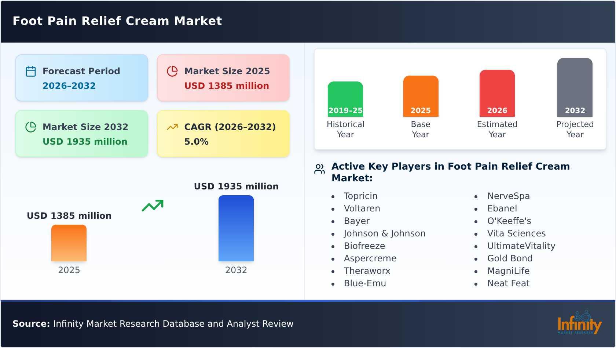Click the Source line in the footer
The width and height of the screenshot is (616, 348).
pyautogui.click(x=153, y=324)
